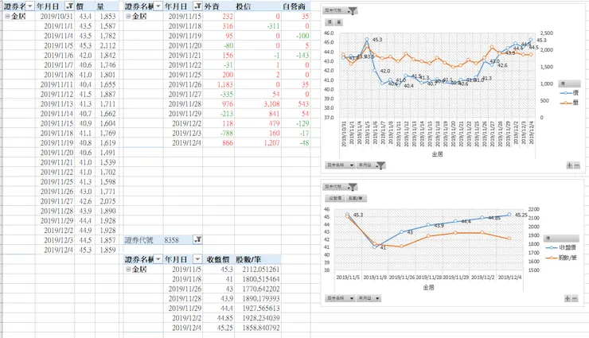
Task: Open 證券代號 filter button in top chart
Action: pos(340,10)
